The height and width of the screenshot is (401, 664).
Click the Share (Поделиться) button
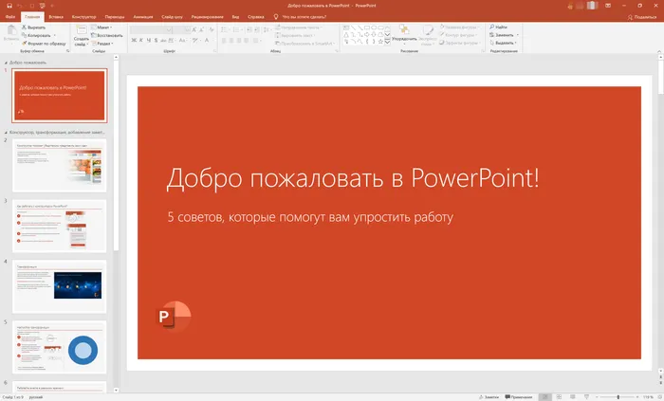tap(642, 17)
